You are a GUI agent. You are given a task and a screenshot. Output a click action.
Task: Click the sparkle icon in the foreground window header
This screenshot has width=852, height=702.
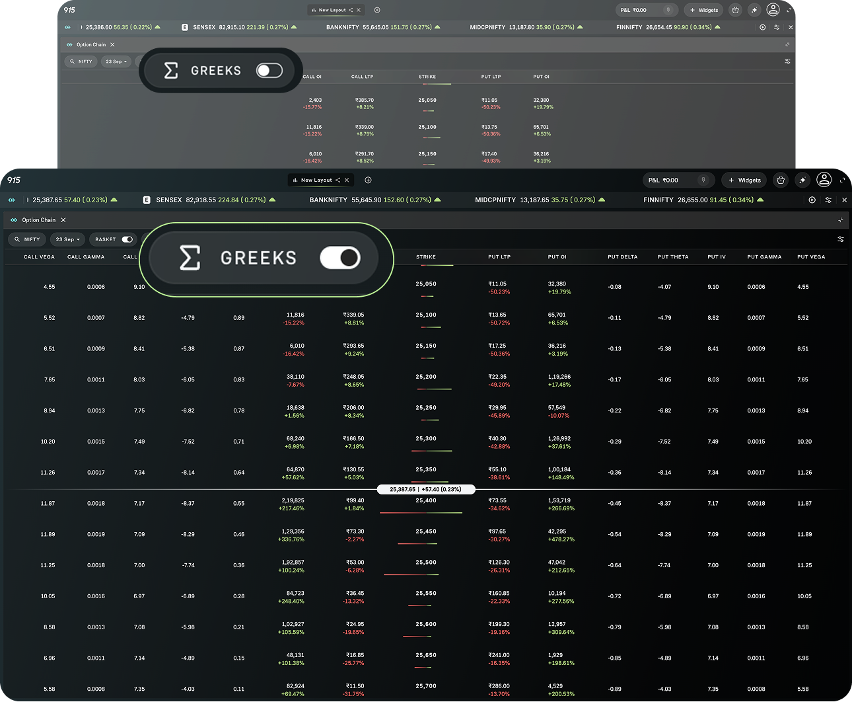tap(802, 180)
